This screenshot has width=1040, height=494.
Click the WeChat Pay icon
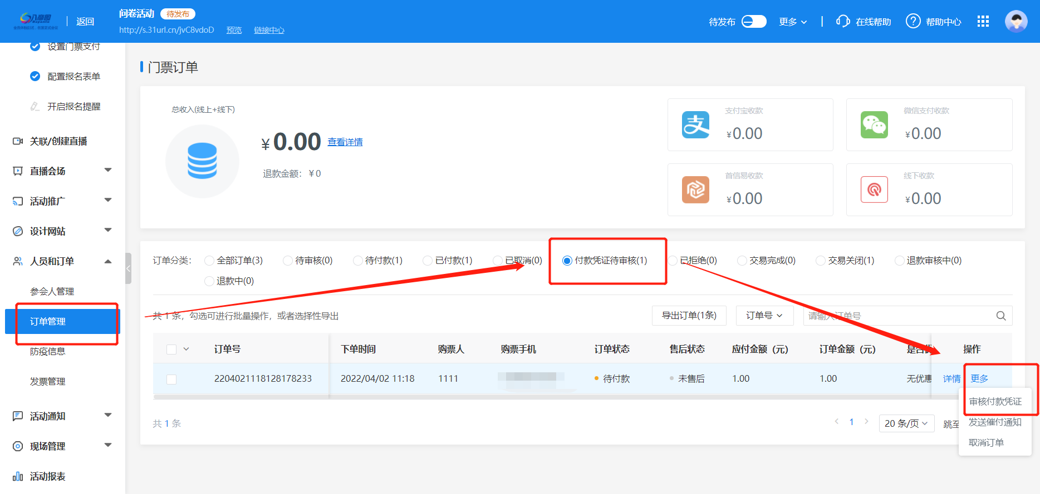tap(874, 124)
